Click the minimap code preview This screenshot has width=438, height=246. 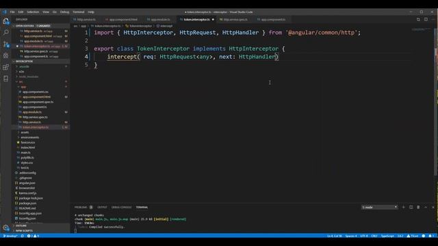pos(422,29)
